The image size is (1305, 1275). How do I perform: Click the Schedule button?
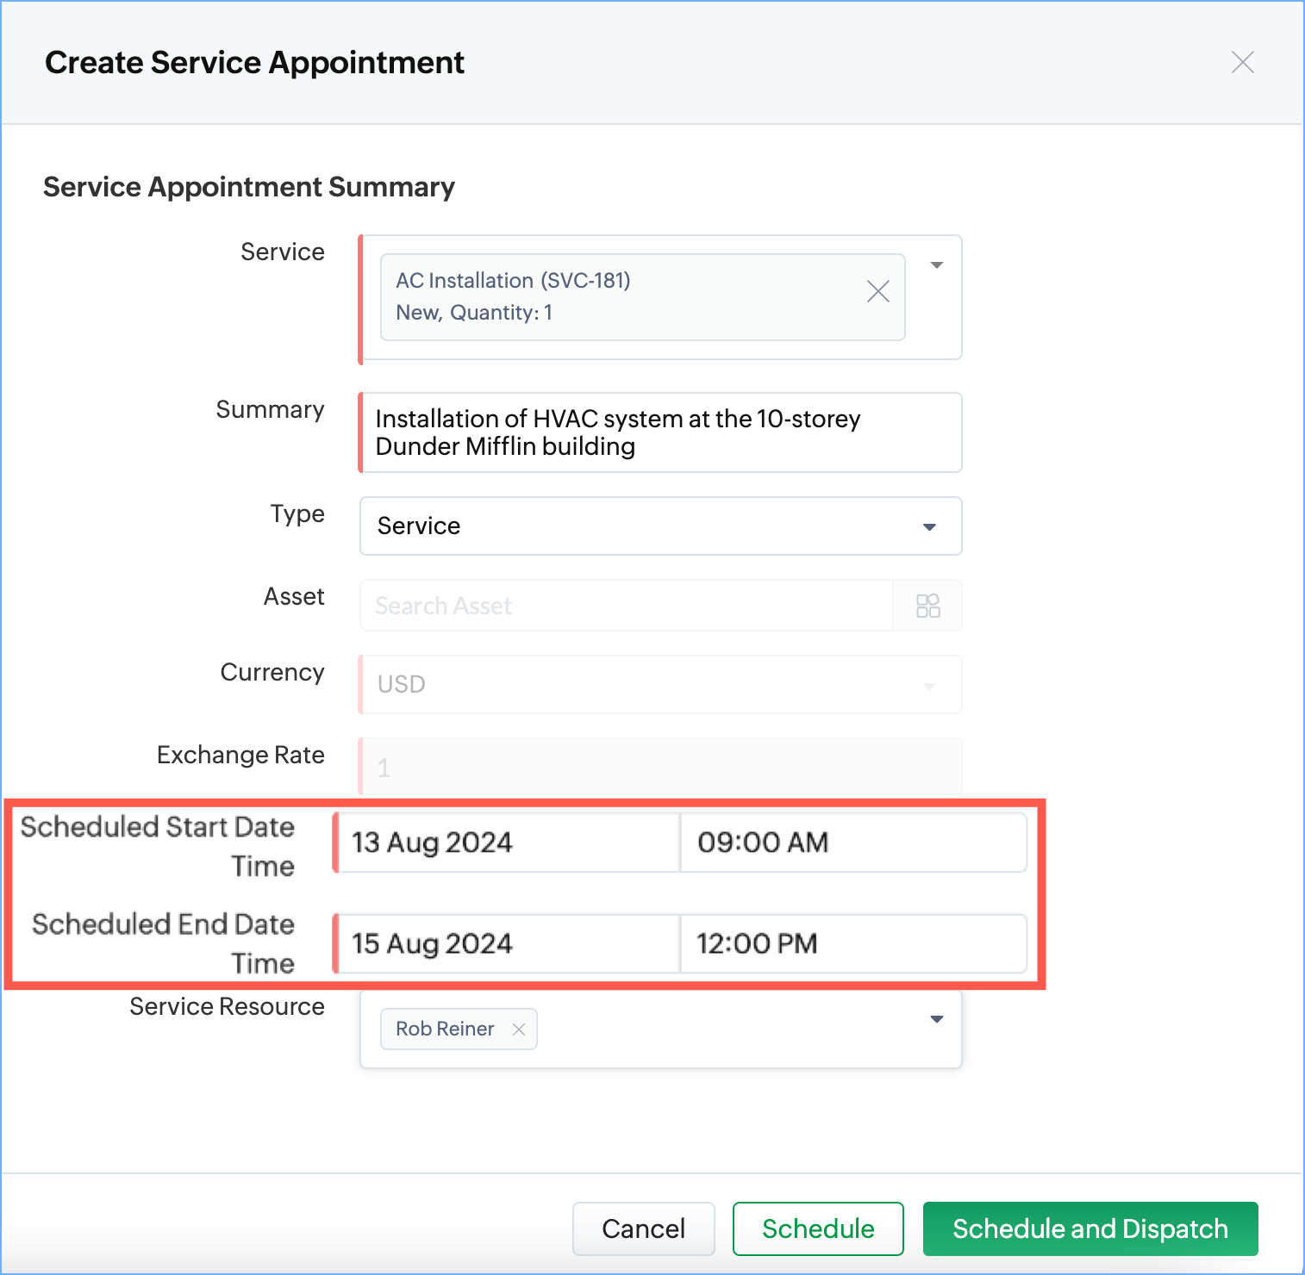[817, 1228]
